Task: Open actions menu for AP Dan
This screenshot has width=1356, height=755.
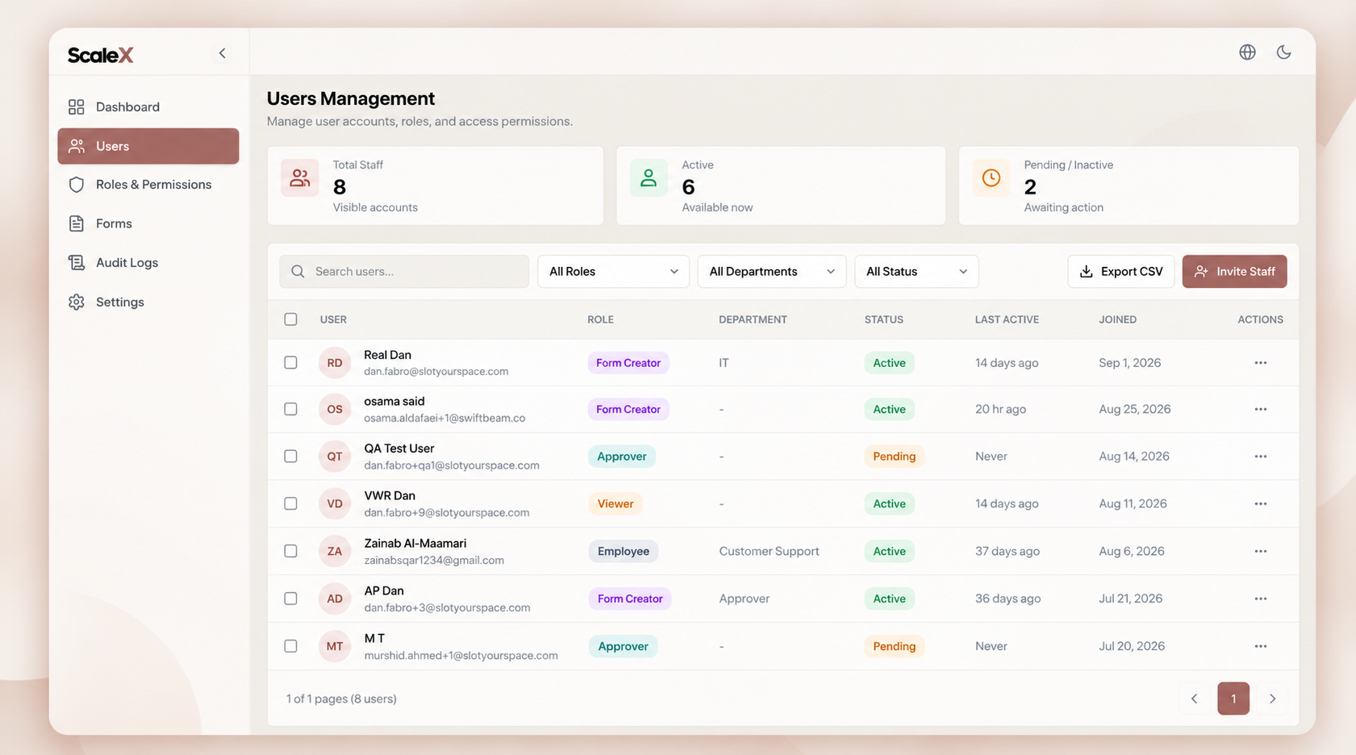Action: tap(1260, 599)
